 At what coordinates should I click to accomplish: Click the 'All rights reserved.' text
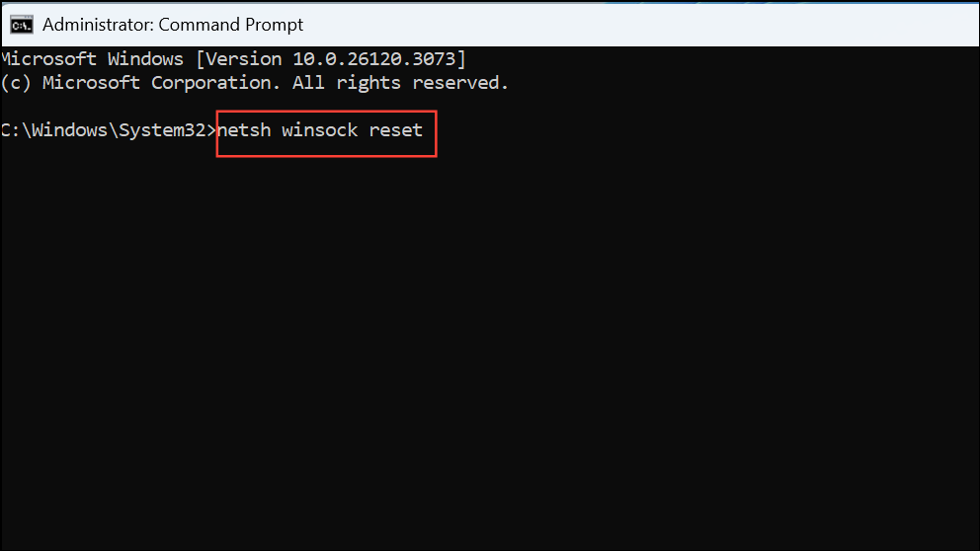(401, 83)
